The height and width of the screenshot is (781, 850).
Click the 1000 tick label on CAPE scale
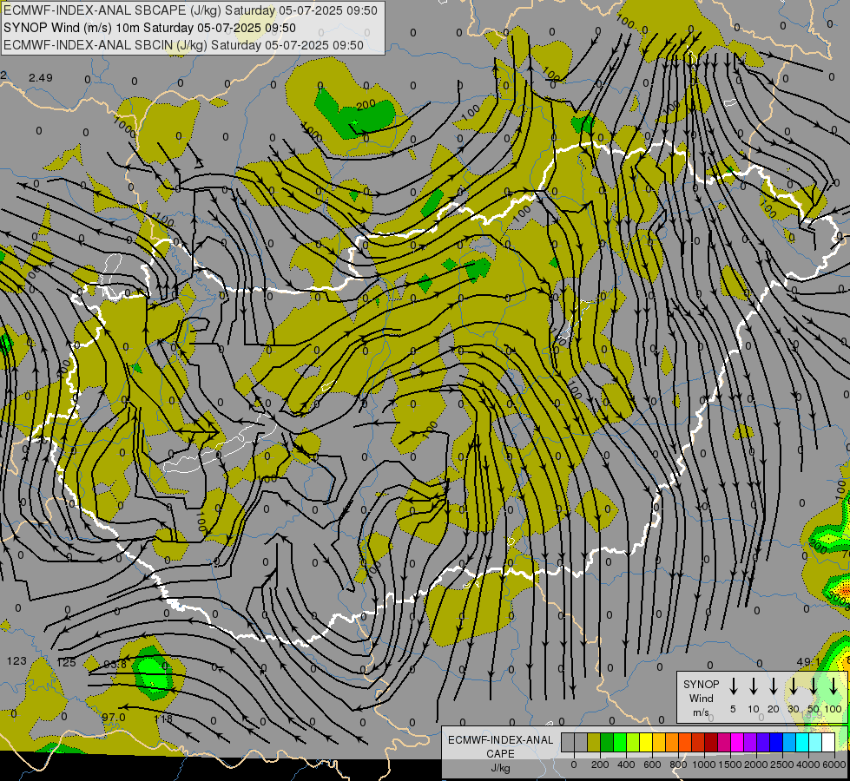pos(704,765)
